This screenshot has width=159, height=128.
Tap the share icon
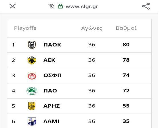tap(146, 6)
